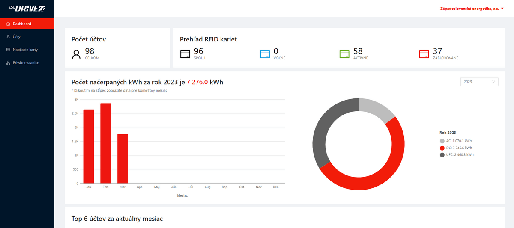Image resolution: width=514 pixels, height=228 pixels.
Task: Click the 0 Voľné cards value
Action: click(276, 51)
